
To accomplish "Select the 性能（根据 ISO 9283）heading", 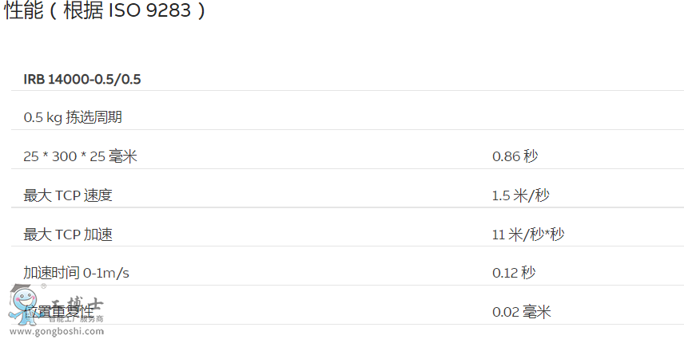I will (x=105, y=13).
